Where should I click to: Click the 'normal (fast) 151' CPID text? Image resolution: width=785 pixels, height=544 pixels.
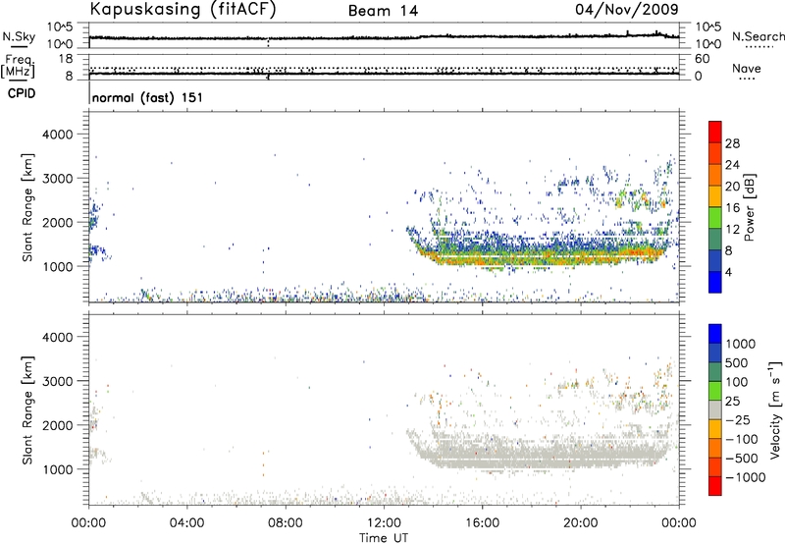point(148,97)
